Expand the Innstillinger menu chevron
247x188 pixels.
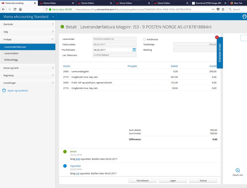(x=53, y=83)
